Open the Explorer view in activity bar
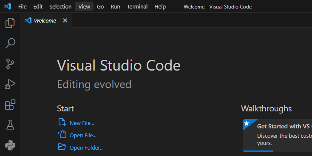 tap(10, 23)
